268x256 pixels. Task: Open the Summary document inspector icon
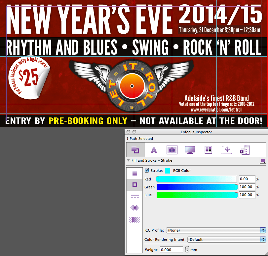pyautogui.click(x=245, y=150)
